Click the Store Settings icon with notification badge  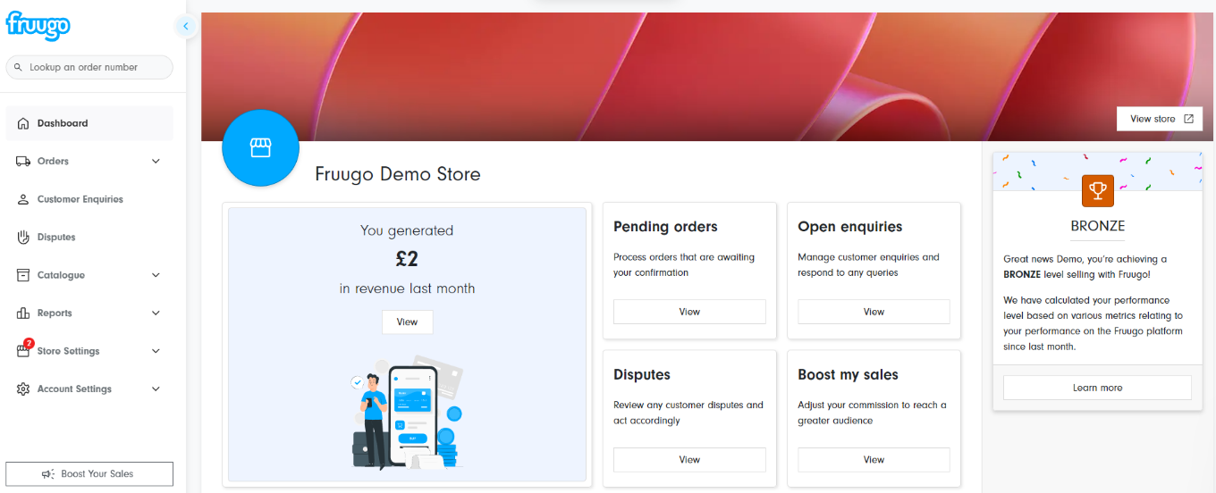coord(23,351)
